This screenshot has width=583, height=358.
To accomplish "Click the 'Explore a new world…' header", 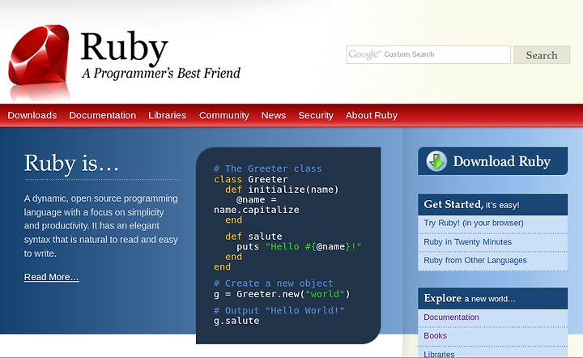I will tap(492, 298).
